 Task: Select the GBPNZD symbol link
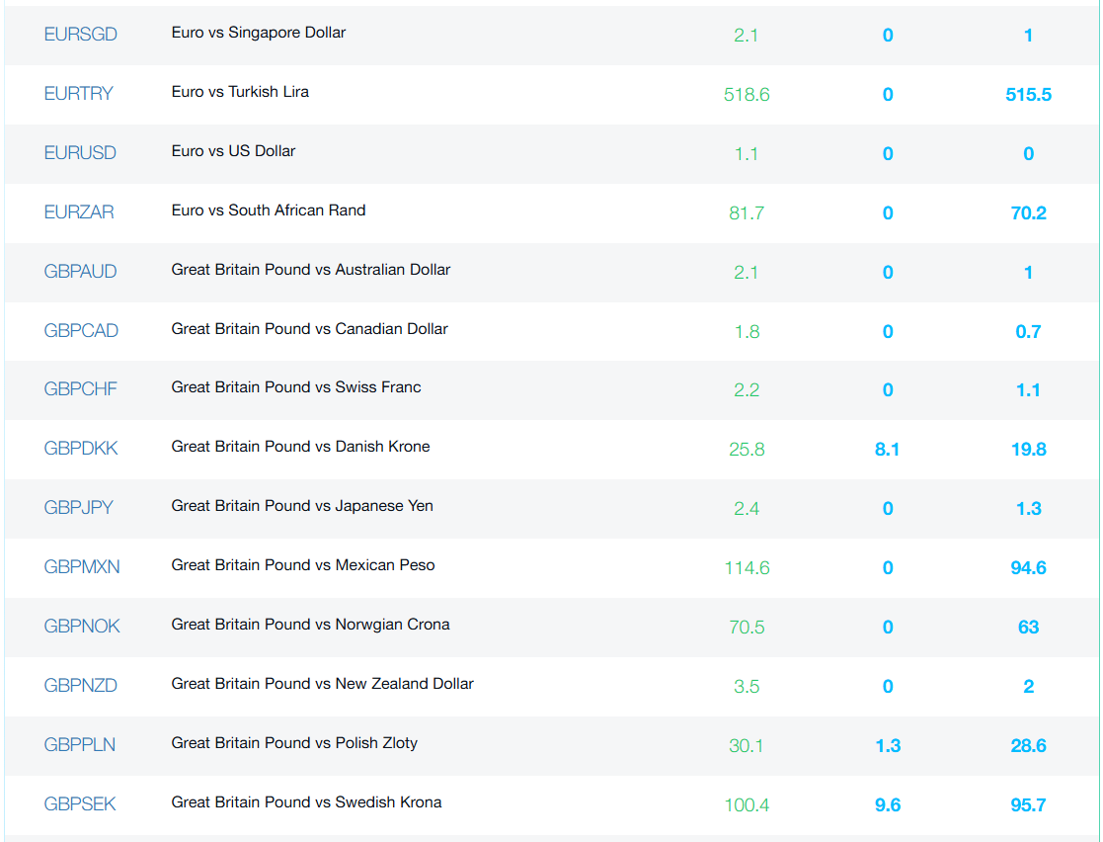81,686
